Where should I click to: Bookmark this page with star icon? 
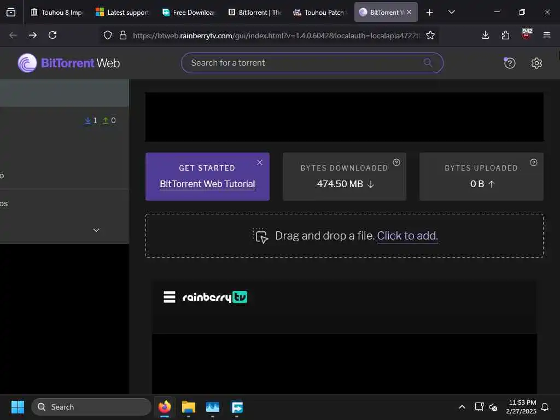point(430,35)
